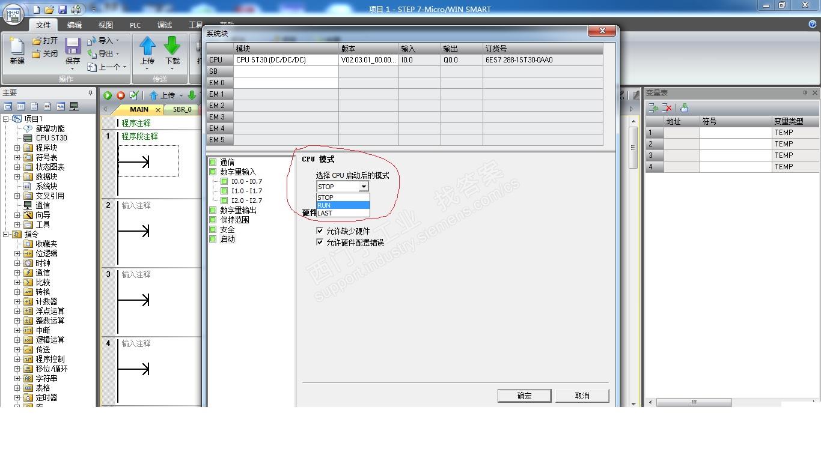Click the SB module cell in hardware table

pos(286,71)
